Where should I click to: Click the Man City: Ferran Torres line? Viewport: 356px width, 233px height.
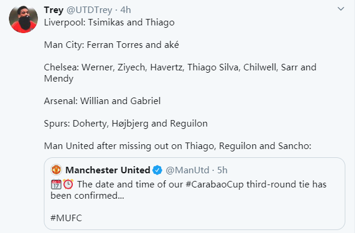111,45
